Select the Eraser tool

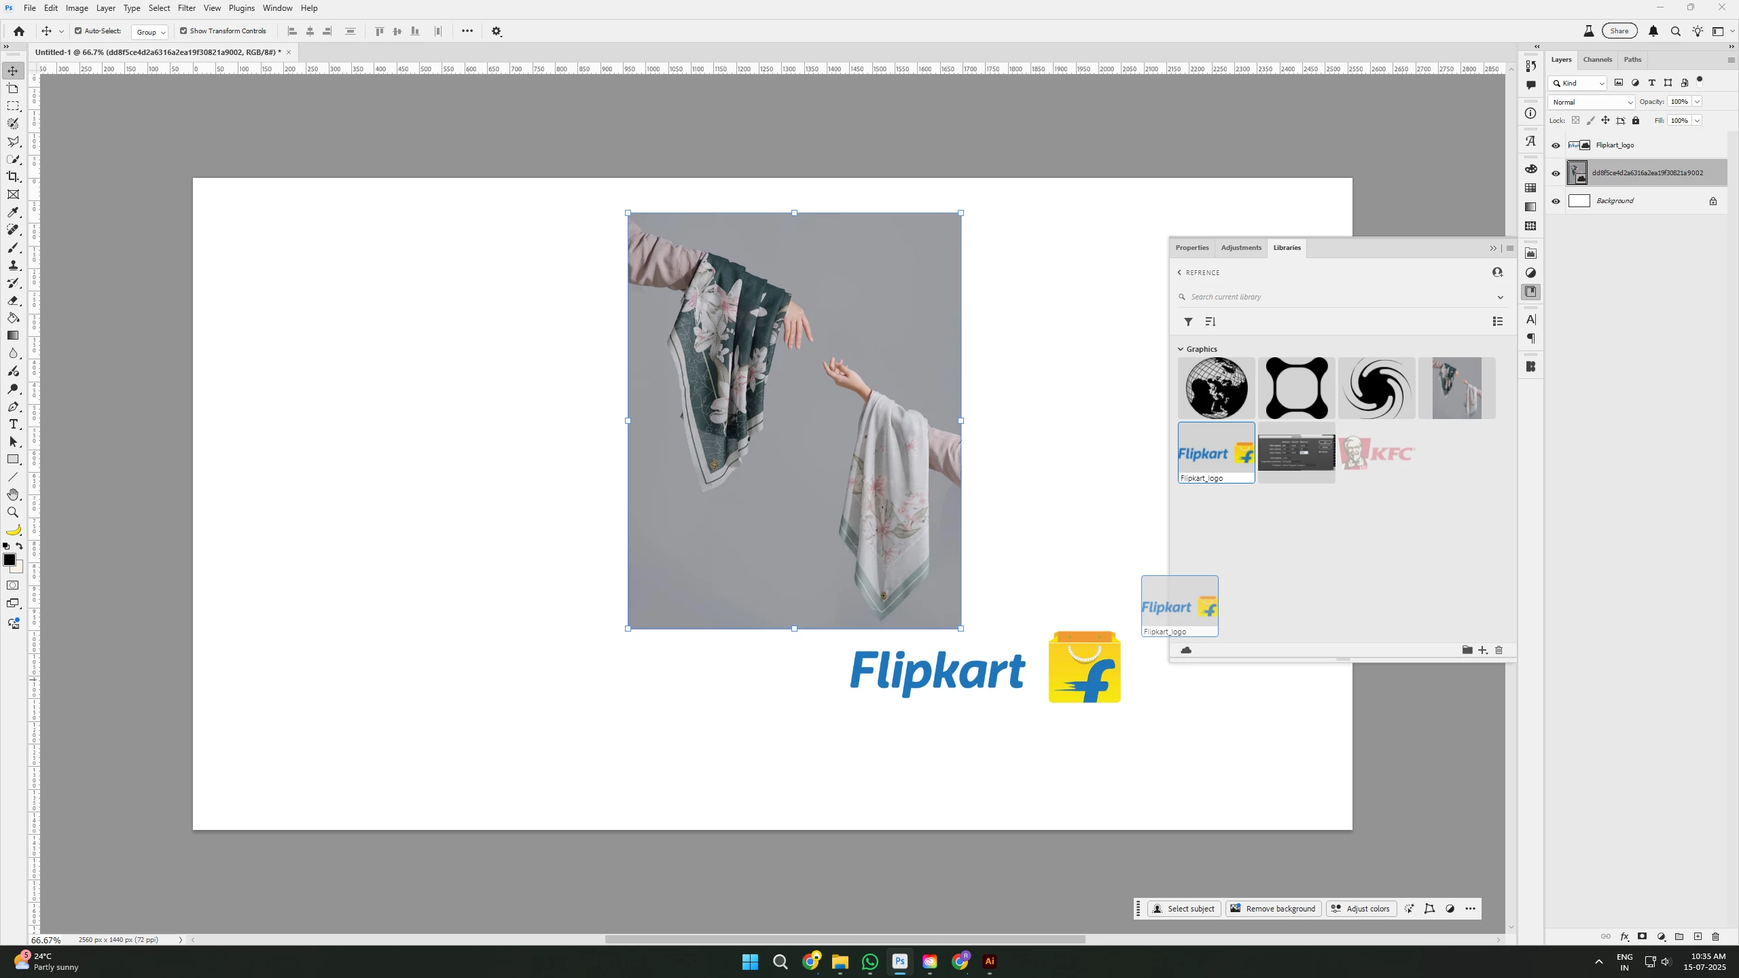click(x=13, y=300)
